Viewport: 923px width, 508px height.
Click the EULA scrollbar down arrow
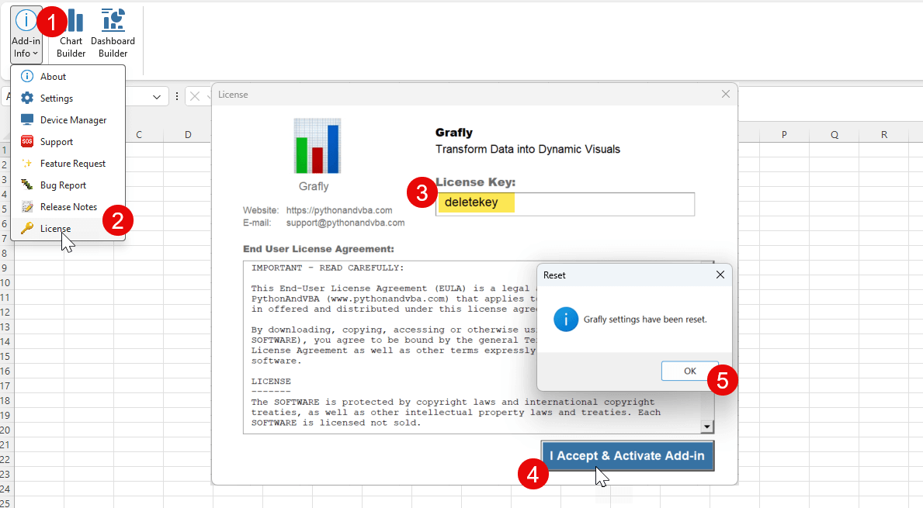coord(706,425)
